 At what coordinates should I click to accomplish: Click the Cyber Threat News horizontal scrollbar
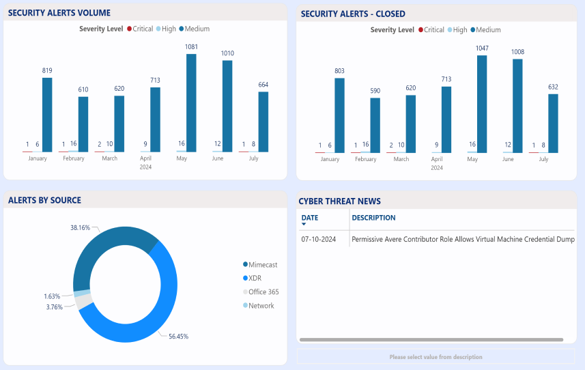tap(431, 340)
